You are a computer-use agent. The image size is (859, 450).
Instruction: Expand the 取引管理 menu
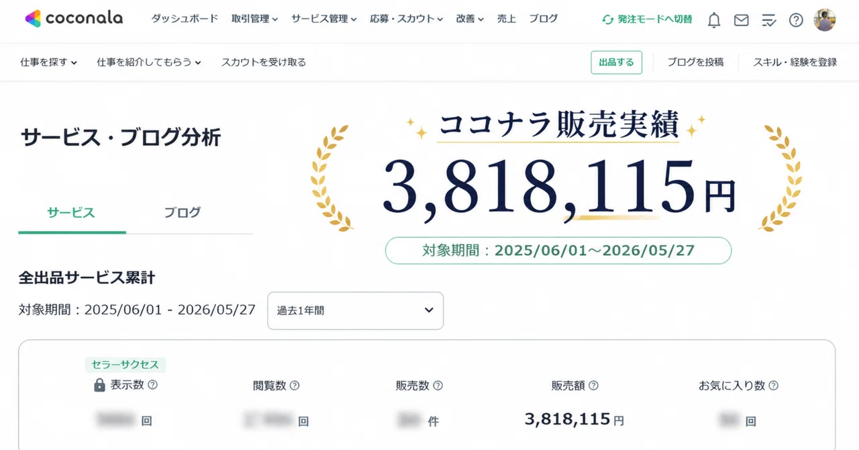tap(254, 19)
